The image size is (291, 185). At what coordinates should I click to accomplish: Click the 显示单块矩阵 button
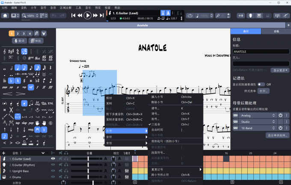(x=278, y=135)
